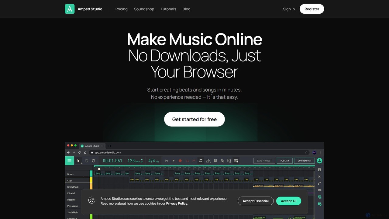
Task: Open the metronome options dropdown
Action: pyautogui.click(x=208, y=161)
